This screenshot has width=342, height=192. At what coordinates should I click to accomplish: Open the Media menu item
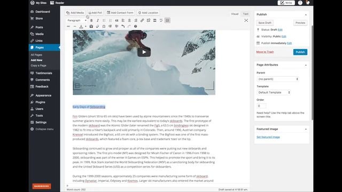(40, 34)
